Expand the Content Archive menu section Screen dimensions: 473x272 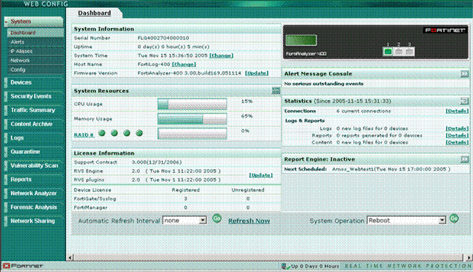(x=34, y=124)
